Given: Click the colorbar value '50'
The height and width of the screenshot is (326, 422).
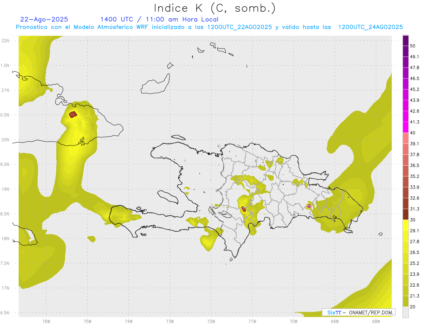Looking at the screenshot, I should (413, 46).
